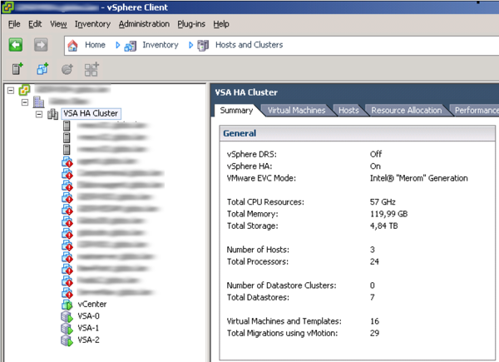Click the green back navigation arrow

pos(15,45)
